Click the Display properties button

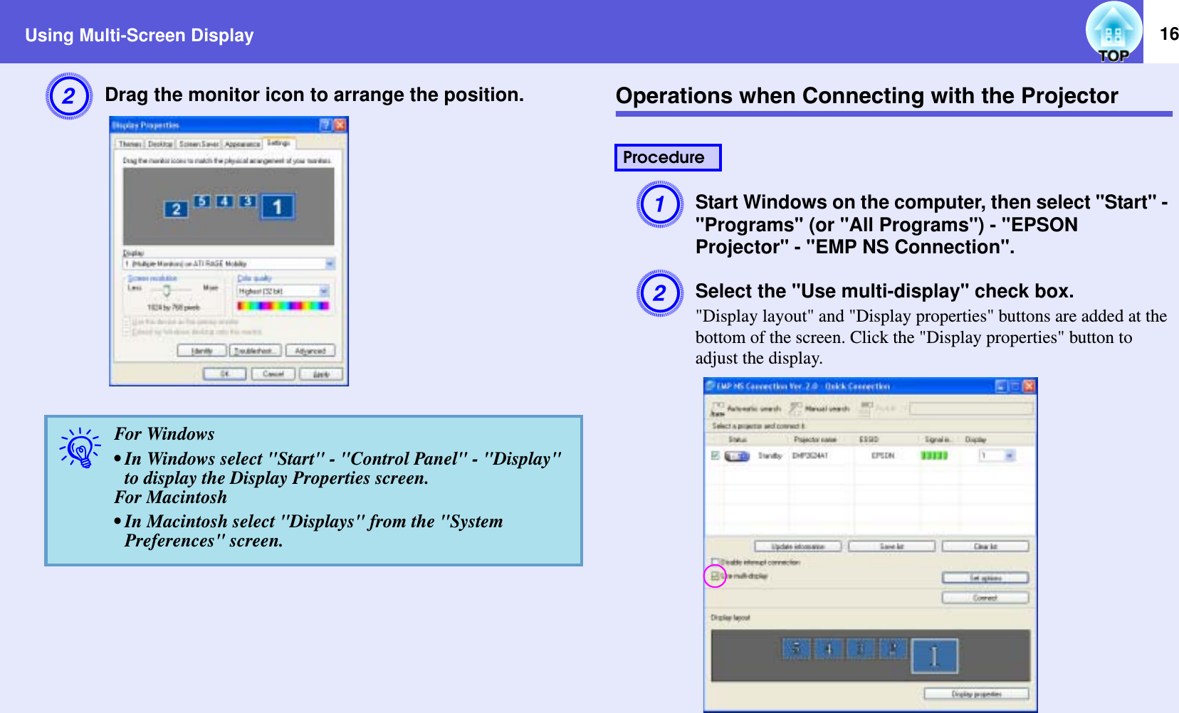click(x=976, y=694)
